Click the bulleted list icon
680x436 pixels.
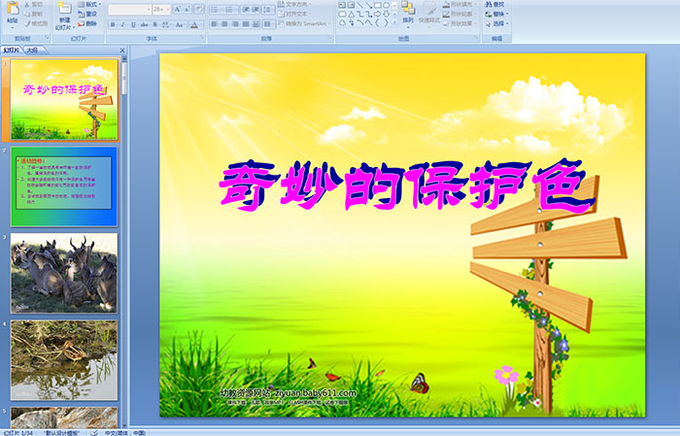(x=214, y=9)
